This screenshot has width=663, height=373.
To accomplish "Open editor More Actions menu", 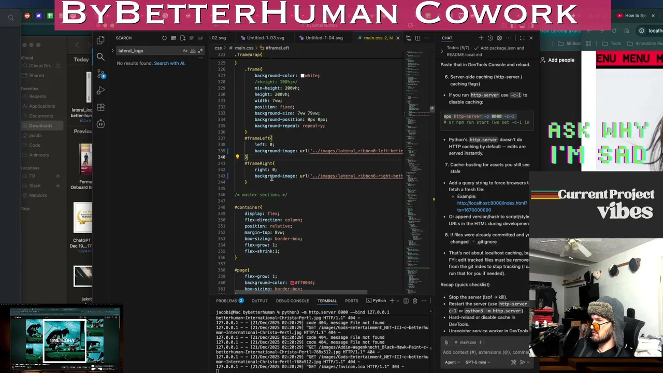I will coord(426,38).
